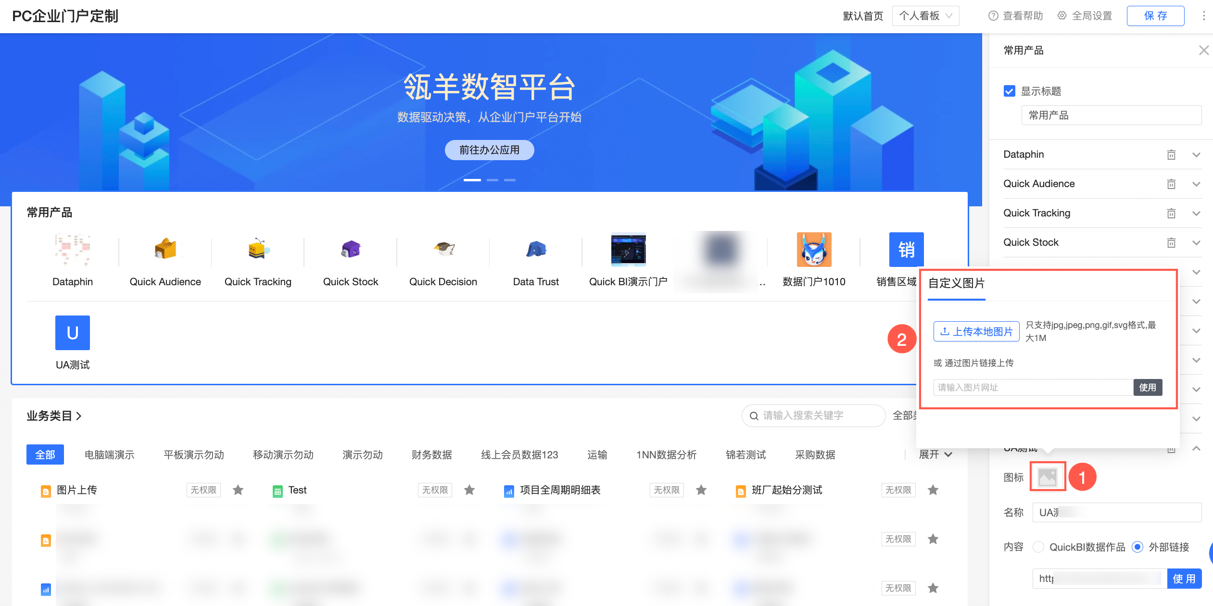Open the UA测试 tile icon
This screenshot has height=606, width=1213.
point(73,333)
